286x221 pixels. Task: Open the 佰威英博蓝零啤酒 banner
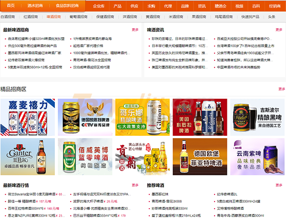(85, 157)
